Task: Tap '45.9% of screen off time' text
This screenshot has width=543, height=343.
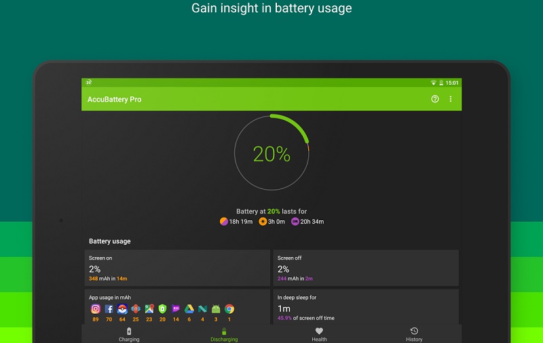Action: (x=306, y=318)
